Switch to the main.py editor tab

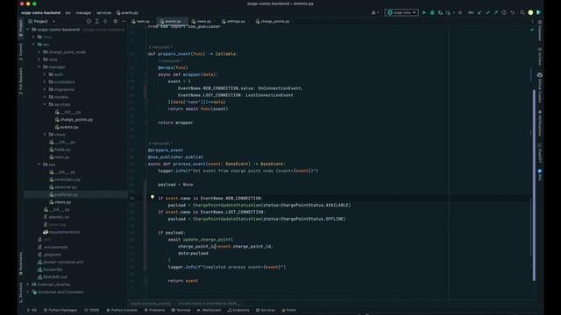point(140,21)
